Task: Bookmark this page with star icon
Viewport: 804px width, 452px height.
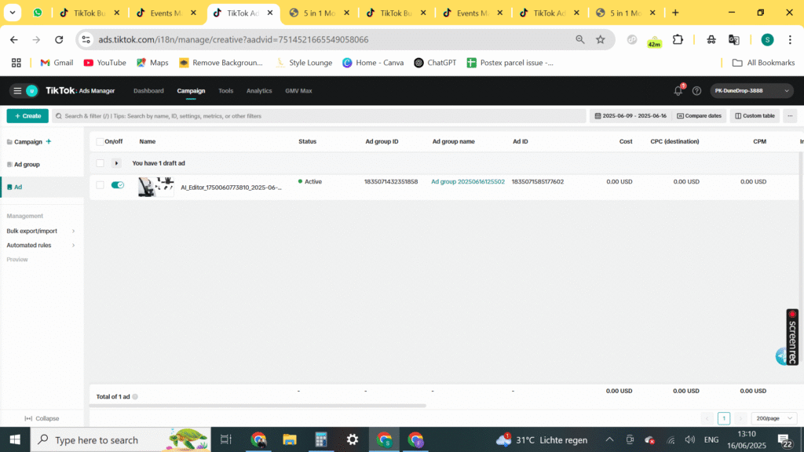Action: coord(601,39)
